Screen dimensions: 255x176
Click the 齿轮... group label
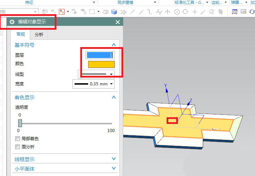coord(217,2)
